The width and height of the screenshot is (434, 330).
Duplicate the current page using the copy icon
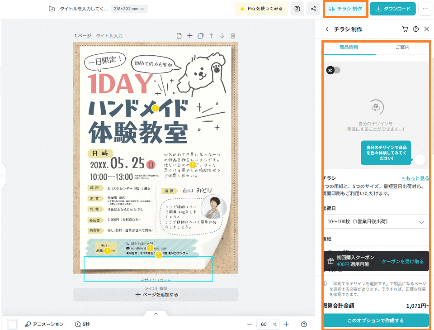point(200,35)
